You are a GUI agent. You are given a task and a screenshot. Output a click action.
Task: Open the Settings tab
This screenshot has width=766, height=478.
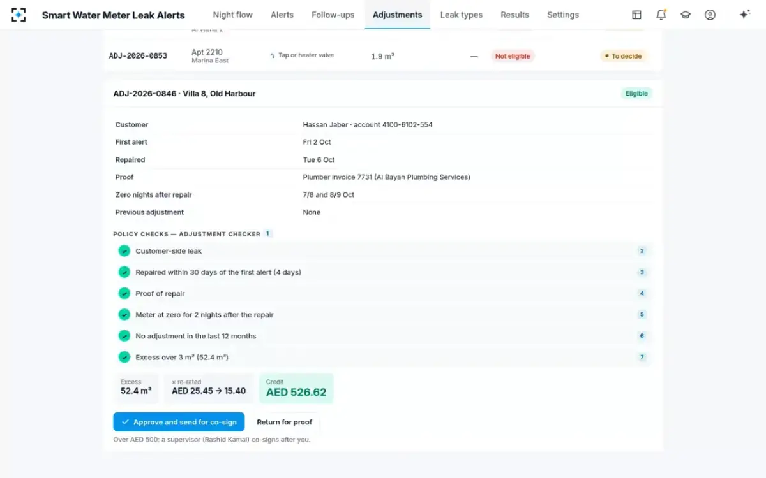point(563,15)
